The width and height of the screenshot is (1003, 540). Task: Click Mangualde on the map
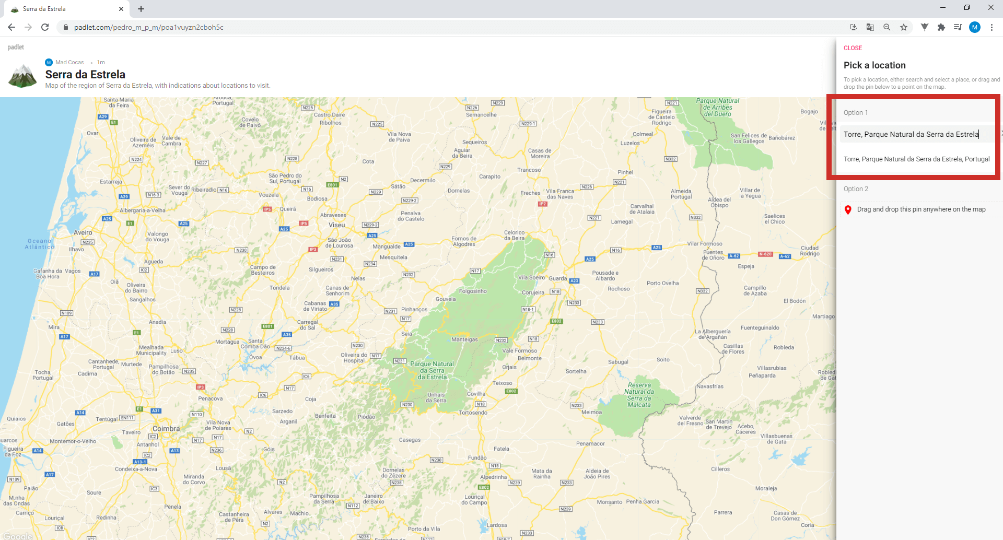[387, 246]
